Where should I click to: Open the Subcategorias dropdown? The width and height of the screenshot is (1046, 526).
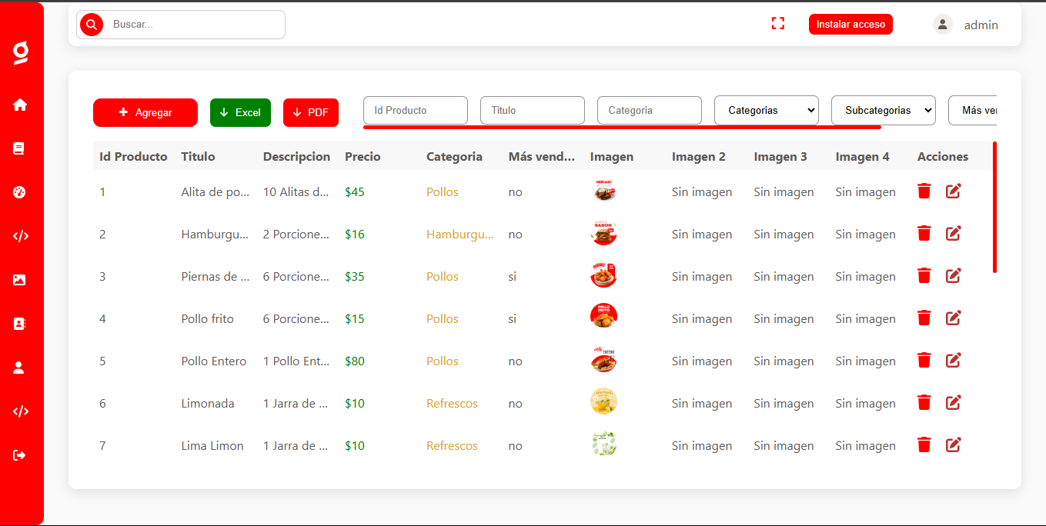point(883,110)
